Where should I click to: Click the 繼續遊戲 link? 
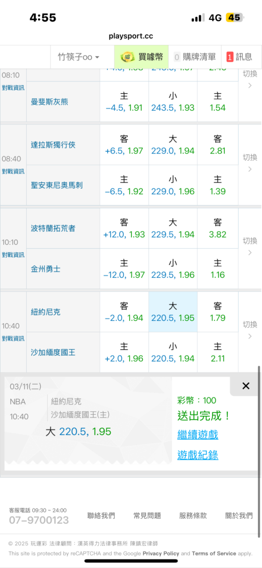[x=197, y=435]
